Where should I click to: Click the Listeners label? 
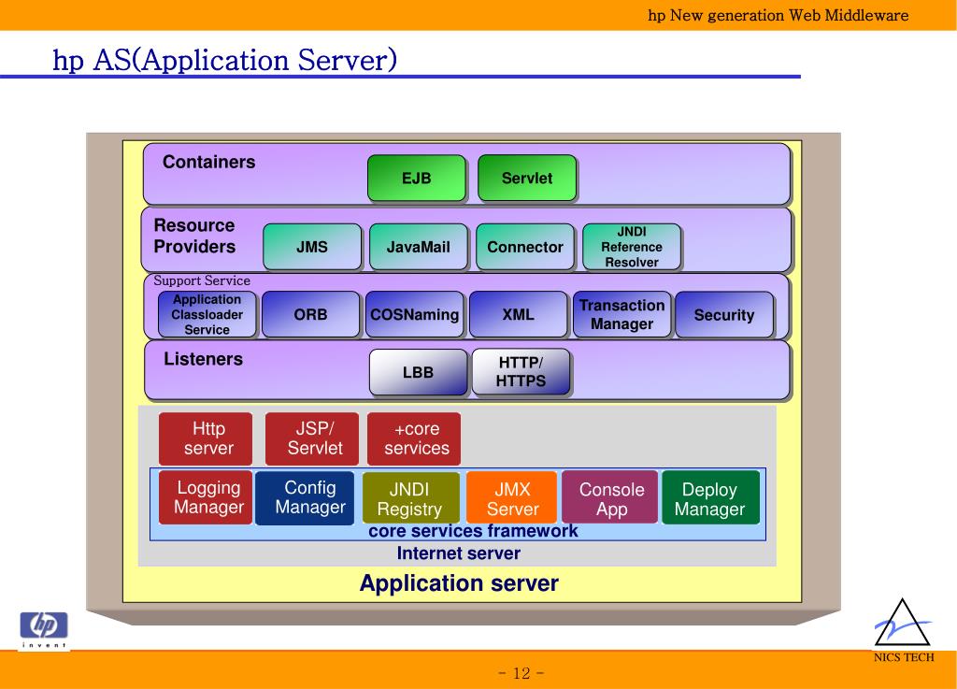pyautogui.click(x=203, y=359)
